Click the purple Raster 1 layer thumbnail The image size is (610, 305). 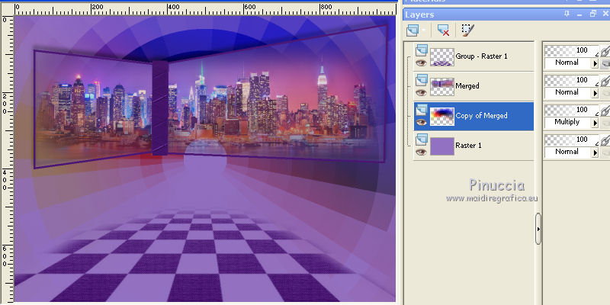click(442, 146)
